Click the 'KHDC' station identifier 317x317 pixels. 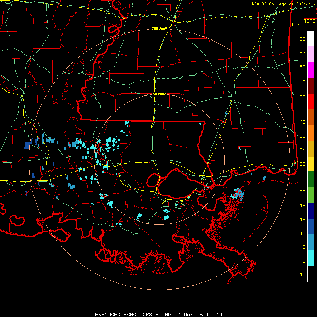tap(169, 315)
